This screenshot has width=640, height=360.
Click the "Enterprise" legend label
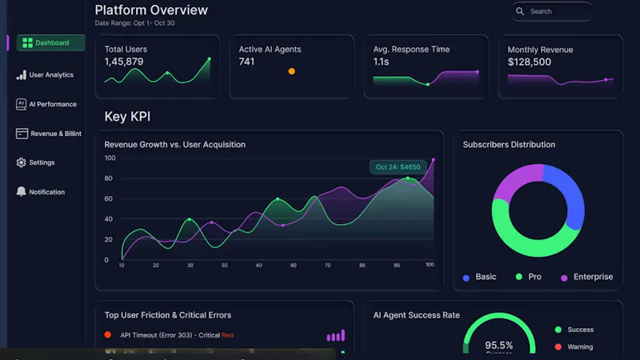click(x=593, y=277)
